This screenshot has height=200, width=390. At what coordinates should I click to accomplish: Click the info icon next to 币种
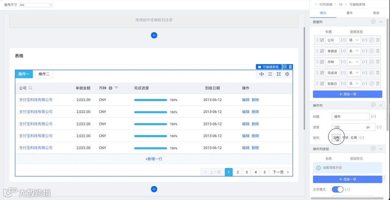pos(111,88)
